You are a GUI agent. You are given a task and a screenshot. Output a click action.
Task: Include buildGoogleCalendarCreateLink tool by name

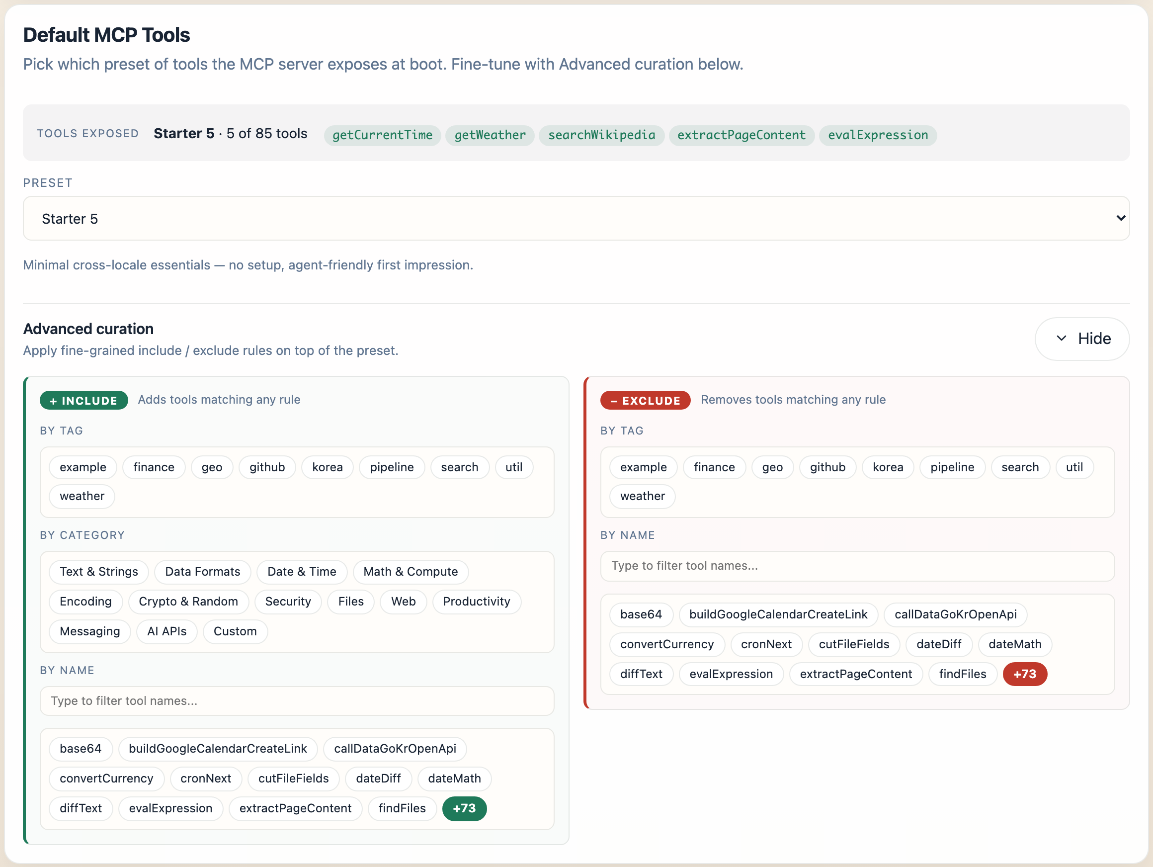pos(218,749)
